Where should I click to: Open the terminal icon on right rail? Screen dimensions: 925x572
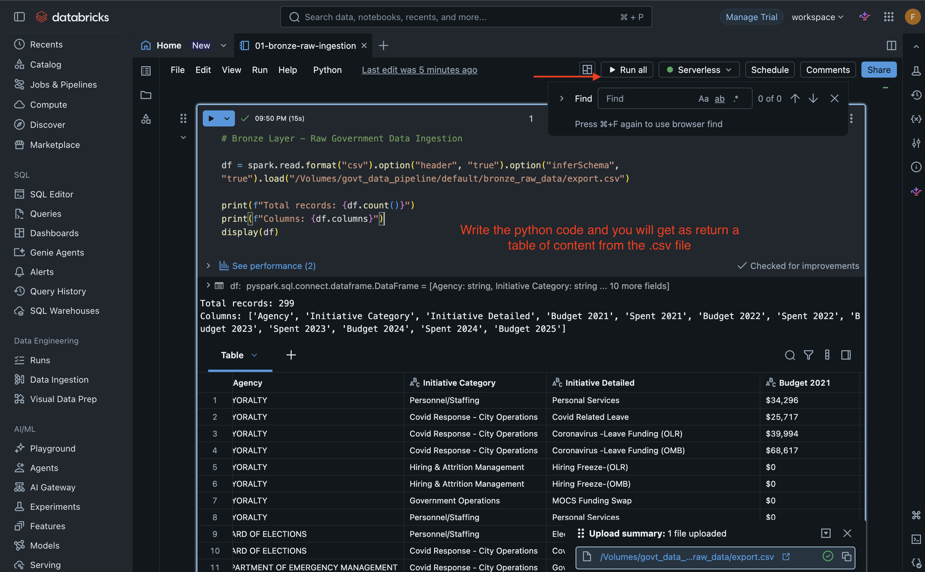(916, 539)
